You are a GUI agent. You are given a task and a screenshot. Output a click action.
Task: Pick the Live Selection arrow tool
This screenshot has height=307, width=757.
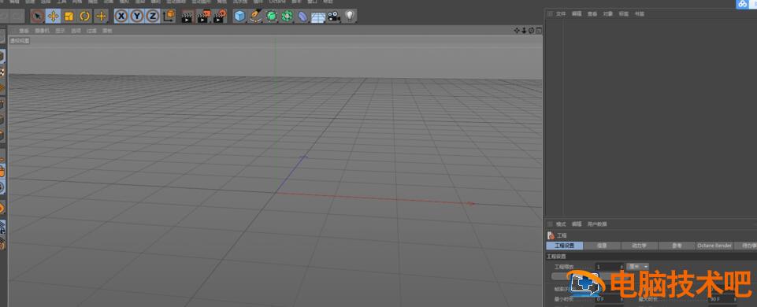(x=38, y=17)
